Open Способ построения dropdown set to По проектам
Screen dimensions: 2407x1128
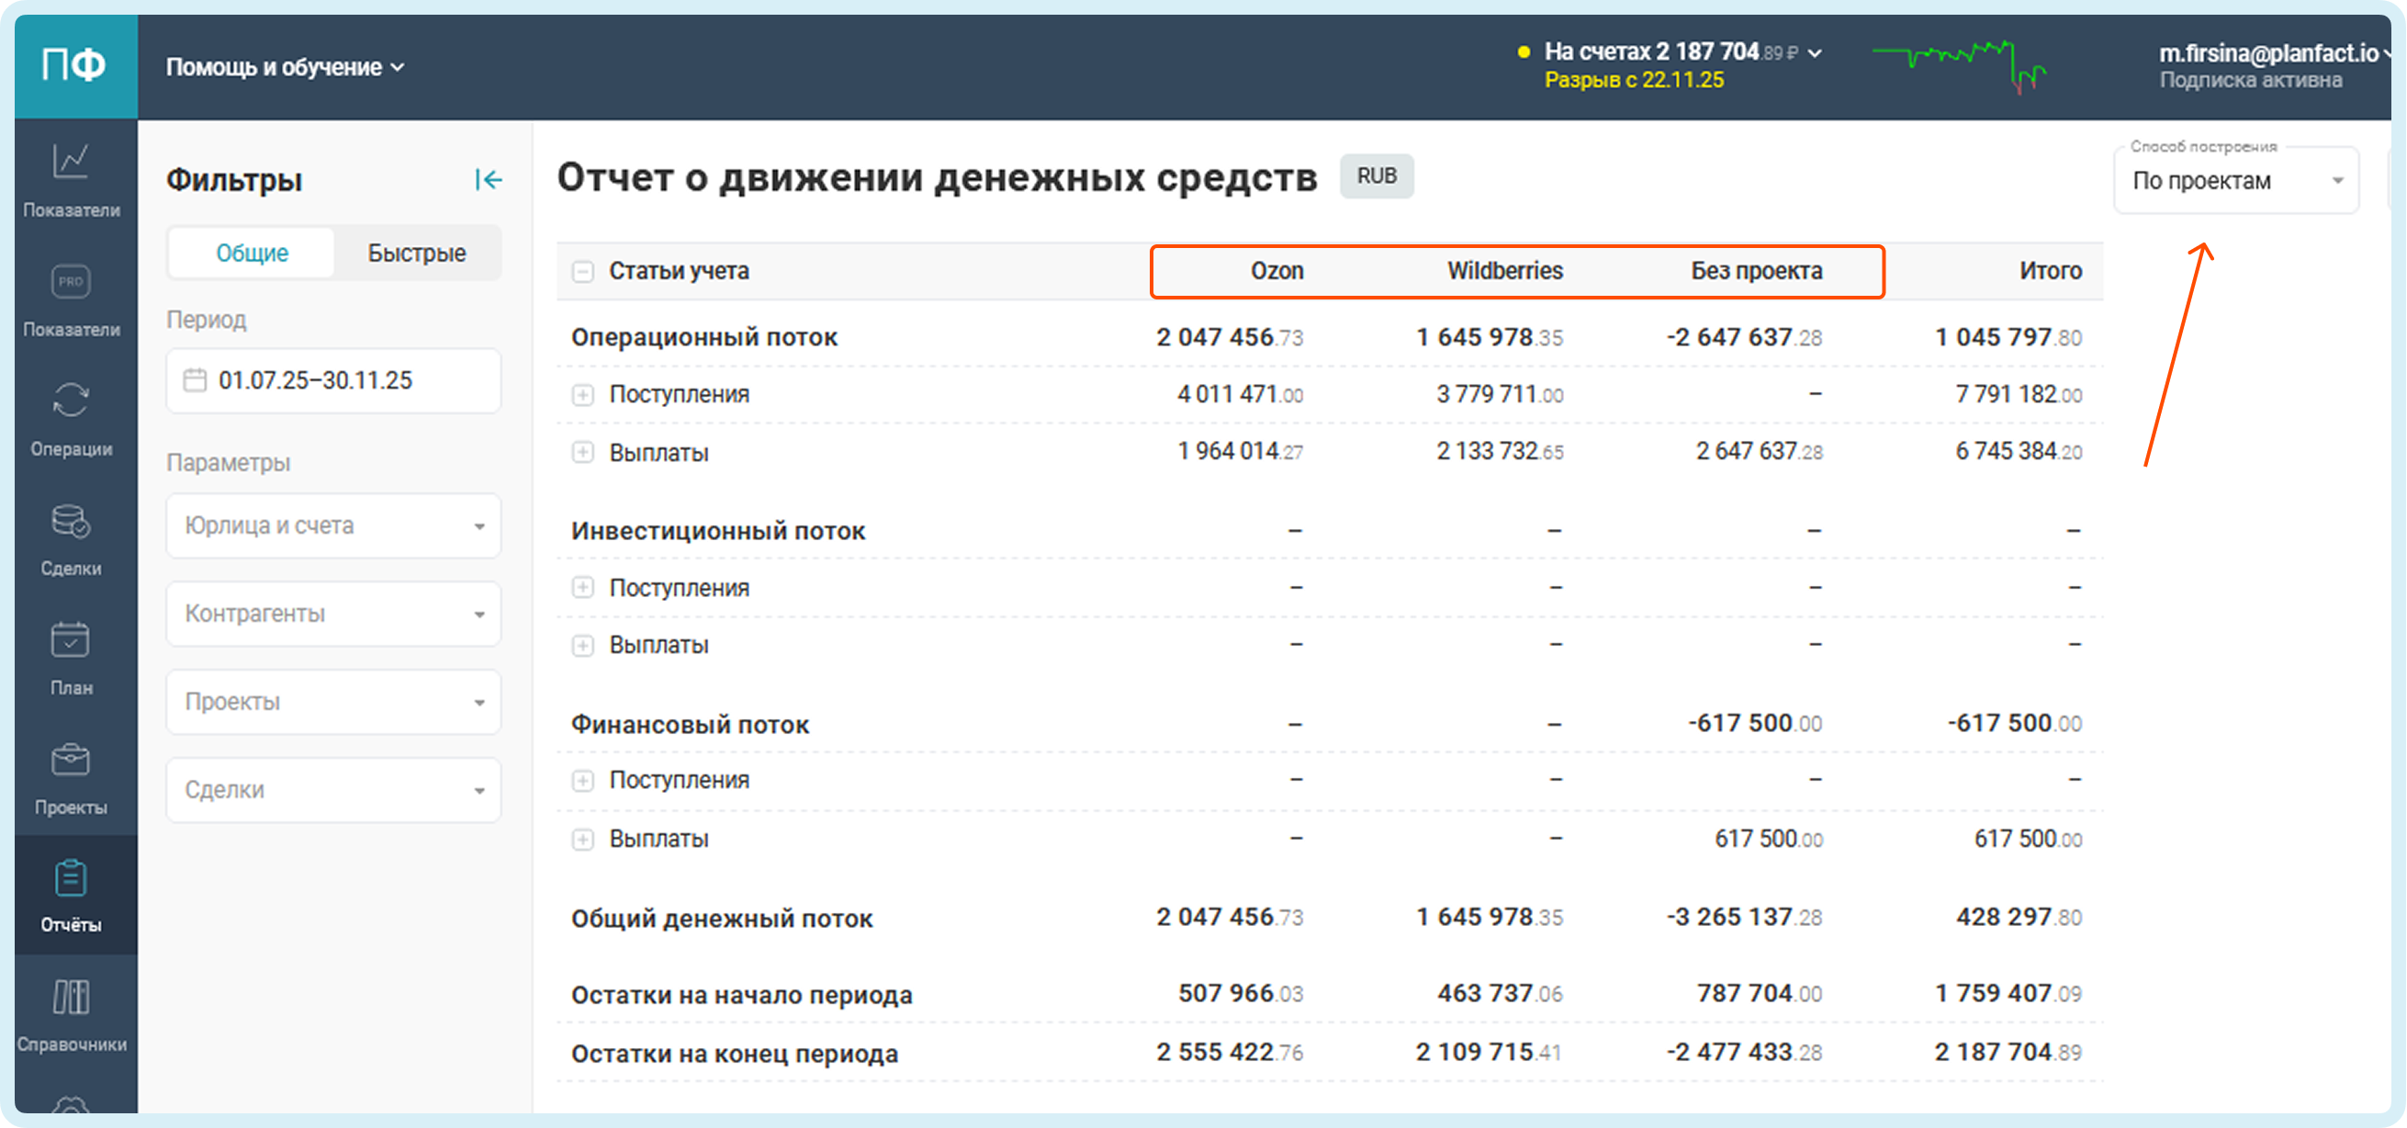click(2235, 181)
